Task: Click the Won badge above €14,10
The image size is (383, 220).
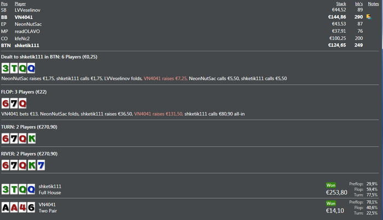Action: [x=330, y=203]
